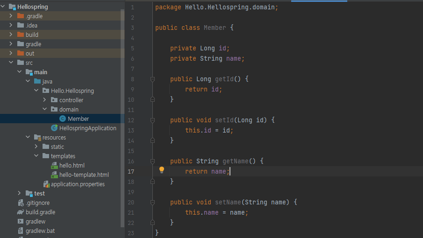This screenshot has height=238, width=423.
Task: Click the hello.html file icon
Action: coord(55,165)
